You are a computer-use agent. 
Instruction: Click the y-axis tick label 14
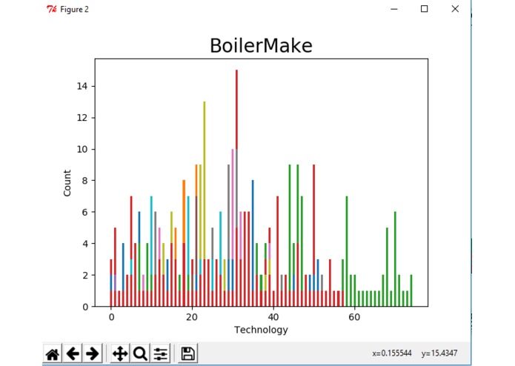(82, 87)
